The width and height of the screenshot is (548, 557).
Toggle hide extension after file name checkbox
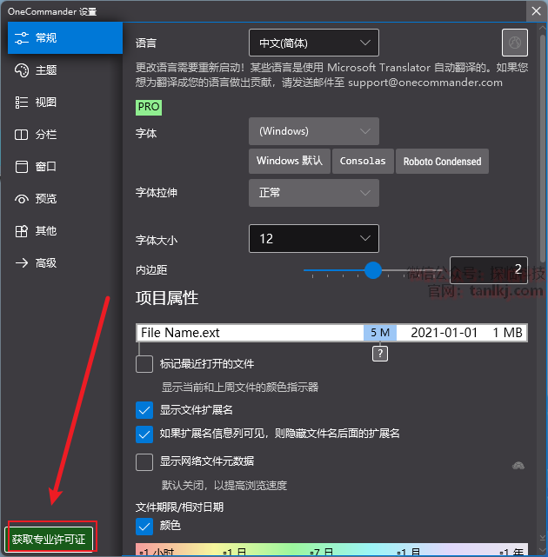click(144, 434)
